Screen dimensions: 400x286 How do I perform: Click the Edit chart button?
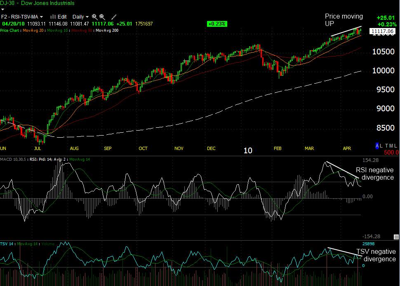click(62, 17)
